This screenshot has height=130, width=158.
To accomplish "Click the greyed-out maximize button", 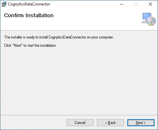I will click(x=136, y=4).
